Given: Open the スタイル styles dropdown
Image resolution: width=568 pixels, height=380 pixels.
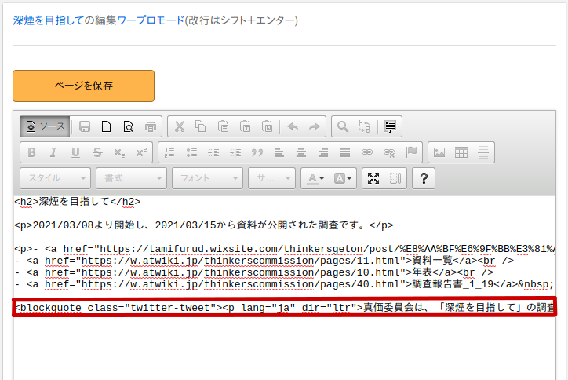Looking at the screenshot, I should pos(55,178).
